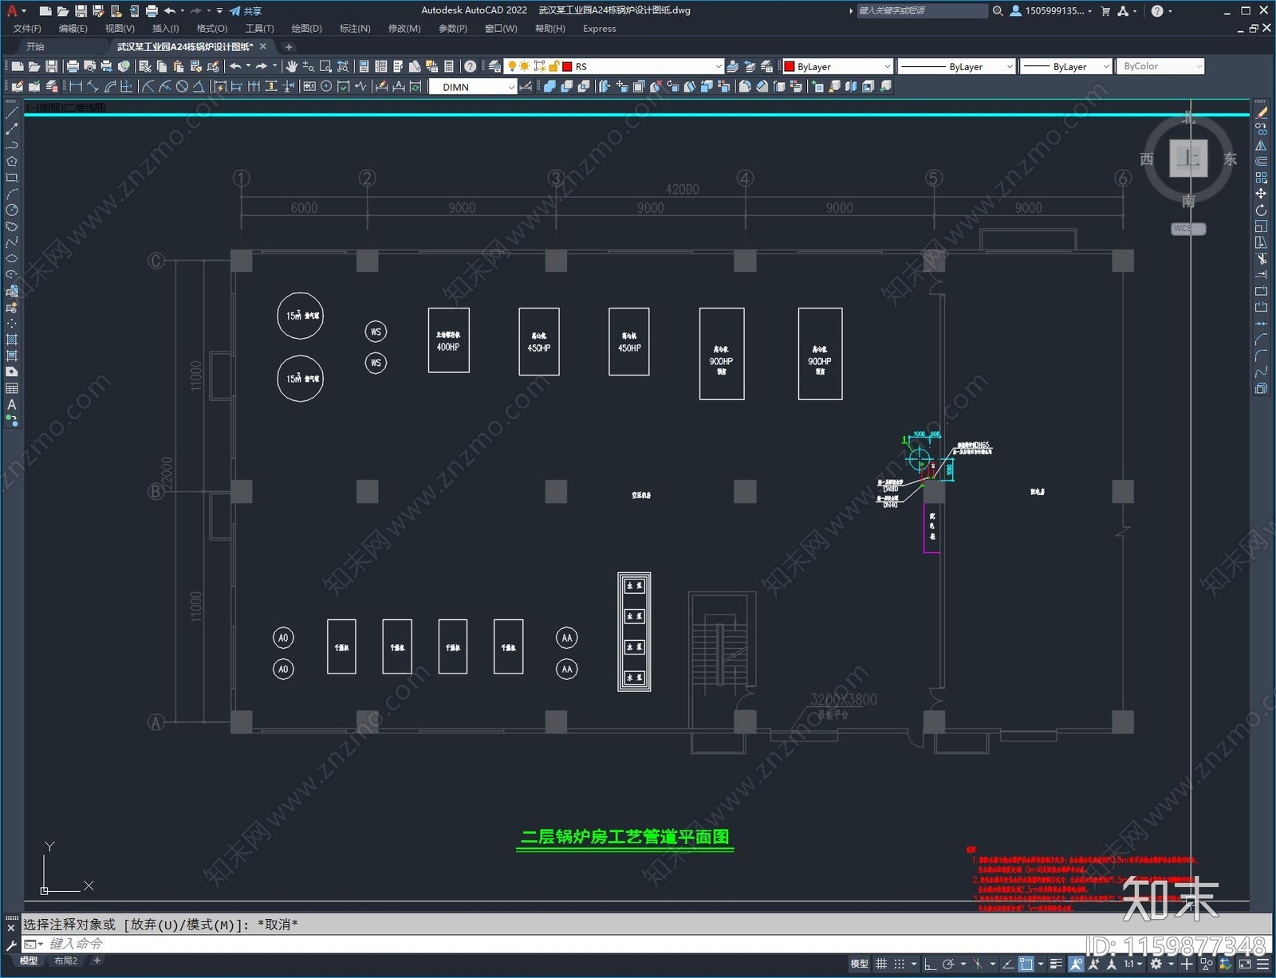Click the Customize status bar menu icon
Screen dimensions: 1276x978
coord(1262,964)
